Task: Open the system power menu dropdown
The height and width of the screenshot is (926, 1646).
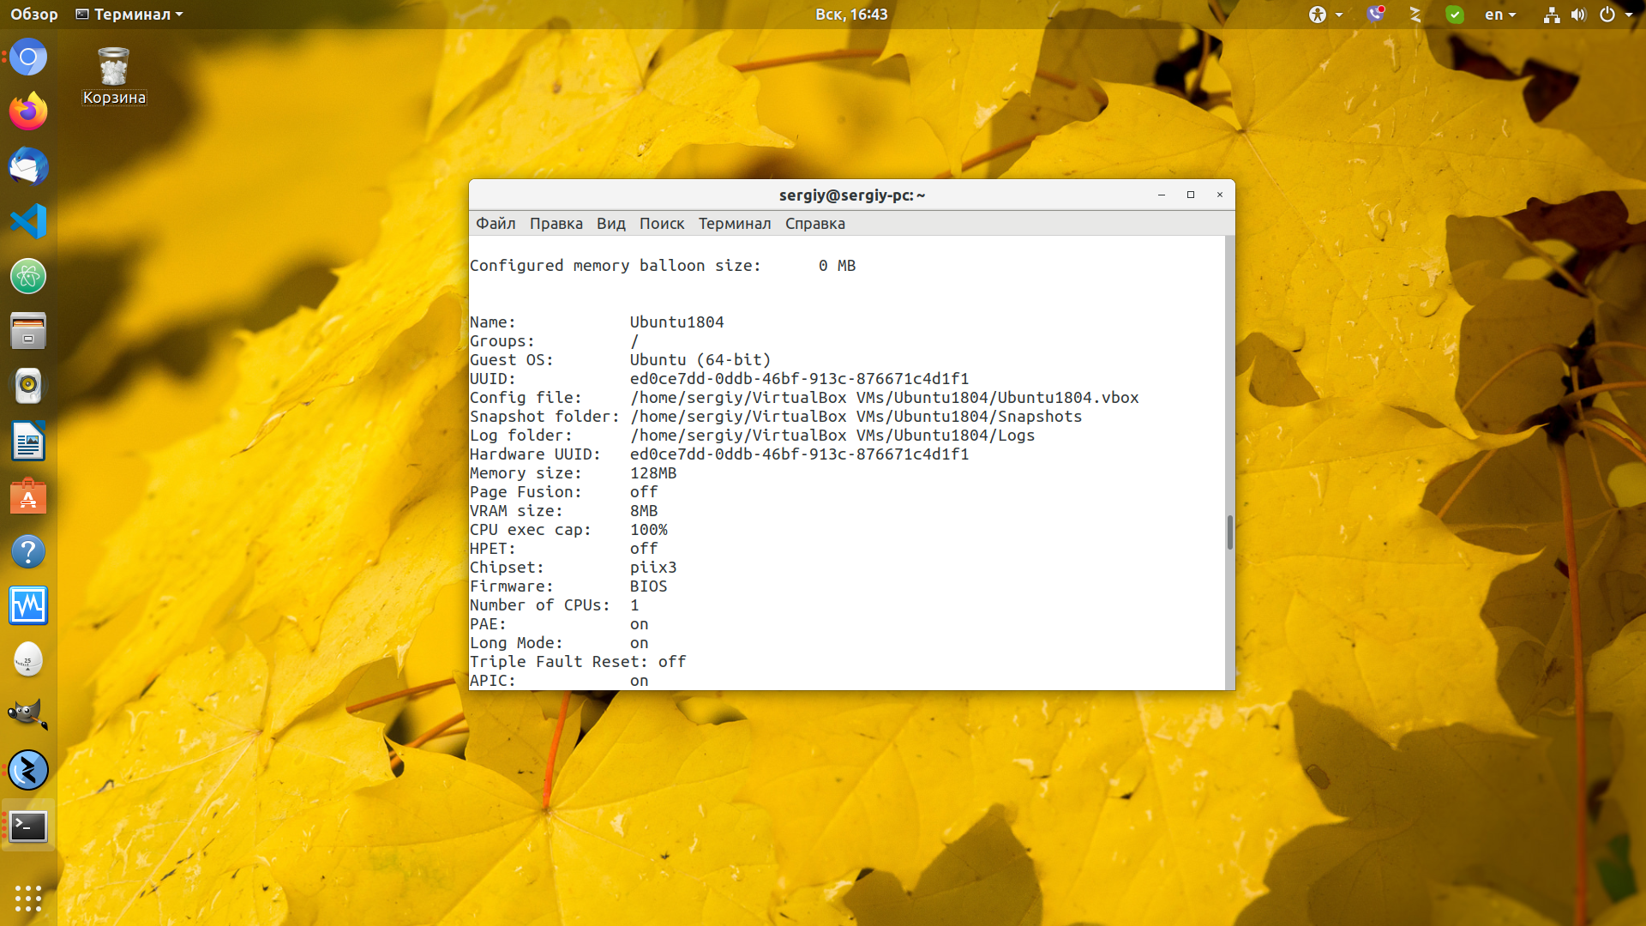Action: pyautogui.click(x=1615, y=15)
